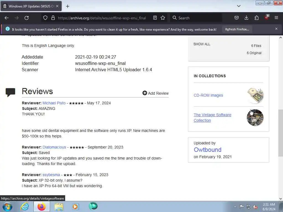The height and width of the screenshot is (212, 283).
Task: Click the Reviews heading
Action: point(37,91)
